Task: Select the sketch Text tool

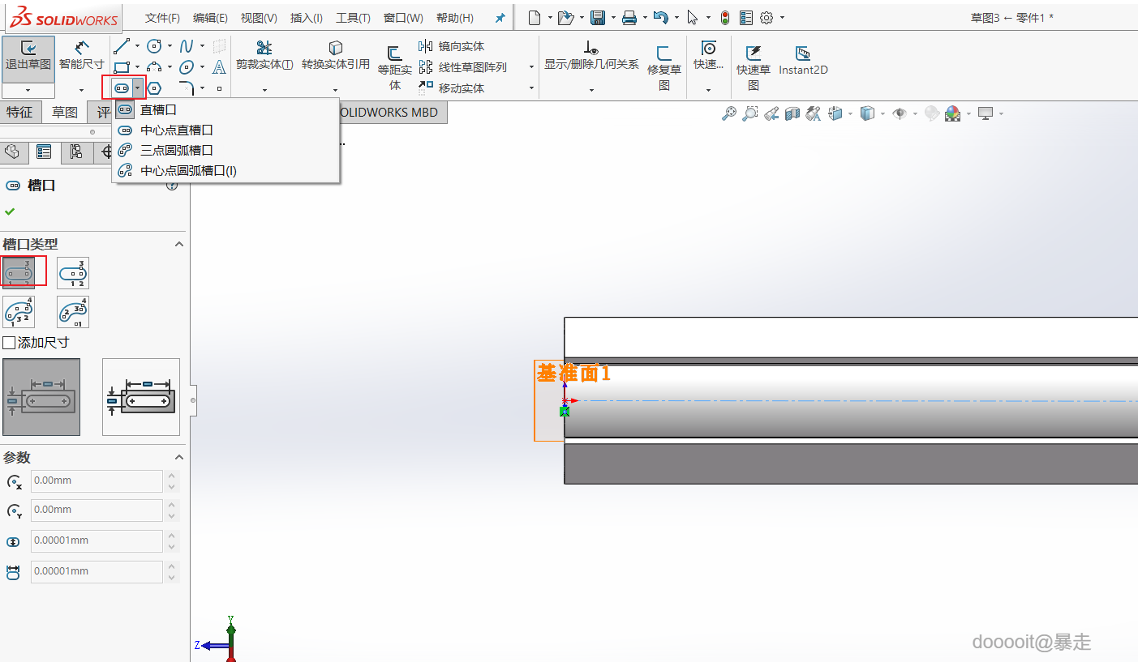Action: tap(219, 67)
